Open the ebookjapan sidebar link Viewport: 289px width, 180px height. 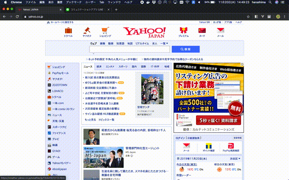(59, 169)
